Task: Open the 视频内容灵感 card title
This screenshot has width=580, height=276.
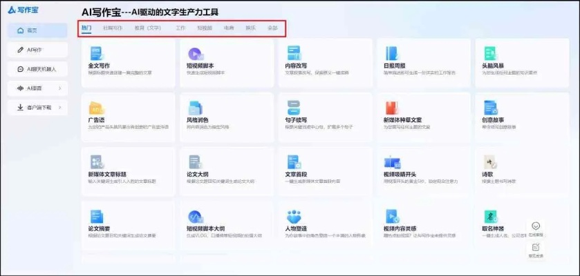Action: coord(400,228)
